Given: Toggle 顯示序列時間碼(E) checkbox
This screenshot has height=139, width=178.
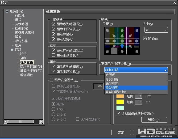Looking at the screenshot, I should (x=53, y=24).
